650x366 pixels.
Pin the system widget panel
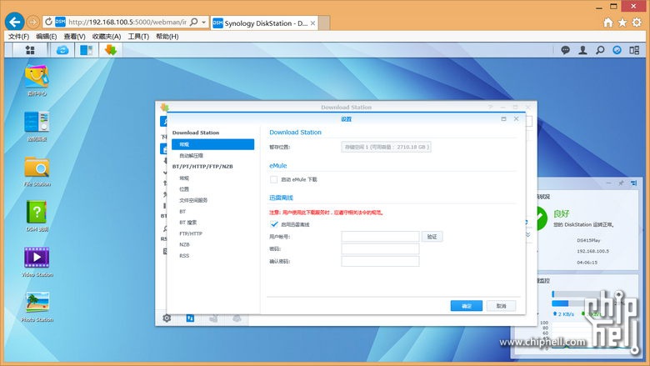point(621,183)
